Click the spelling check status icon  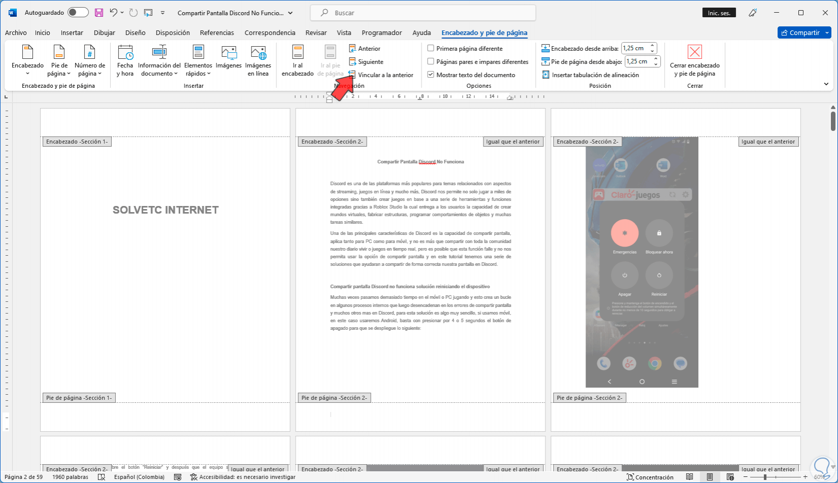pos(102,477)
